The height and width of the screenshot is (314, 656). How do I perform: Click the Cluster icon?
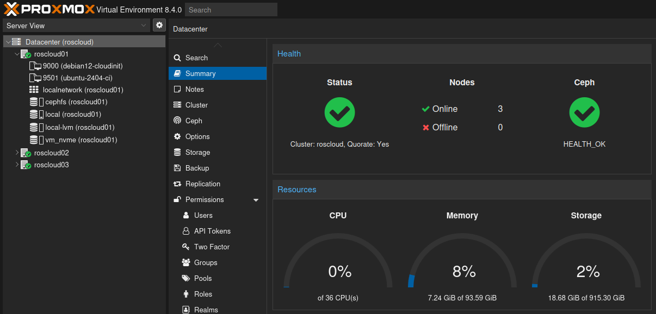click(177, 105)
